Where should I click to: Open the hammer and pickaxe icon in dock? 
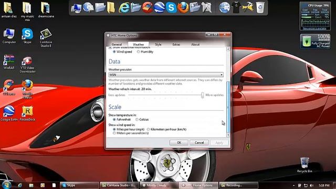[248, 7]
